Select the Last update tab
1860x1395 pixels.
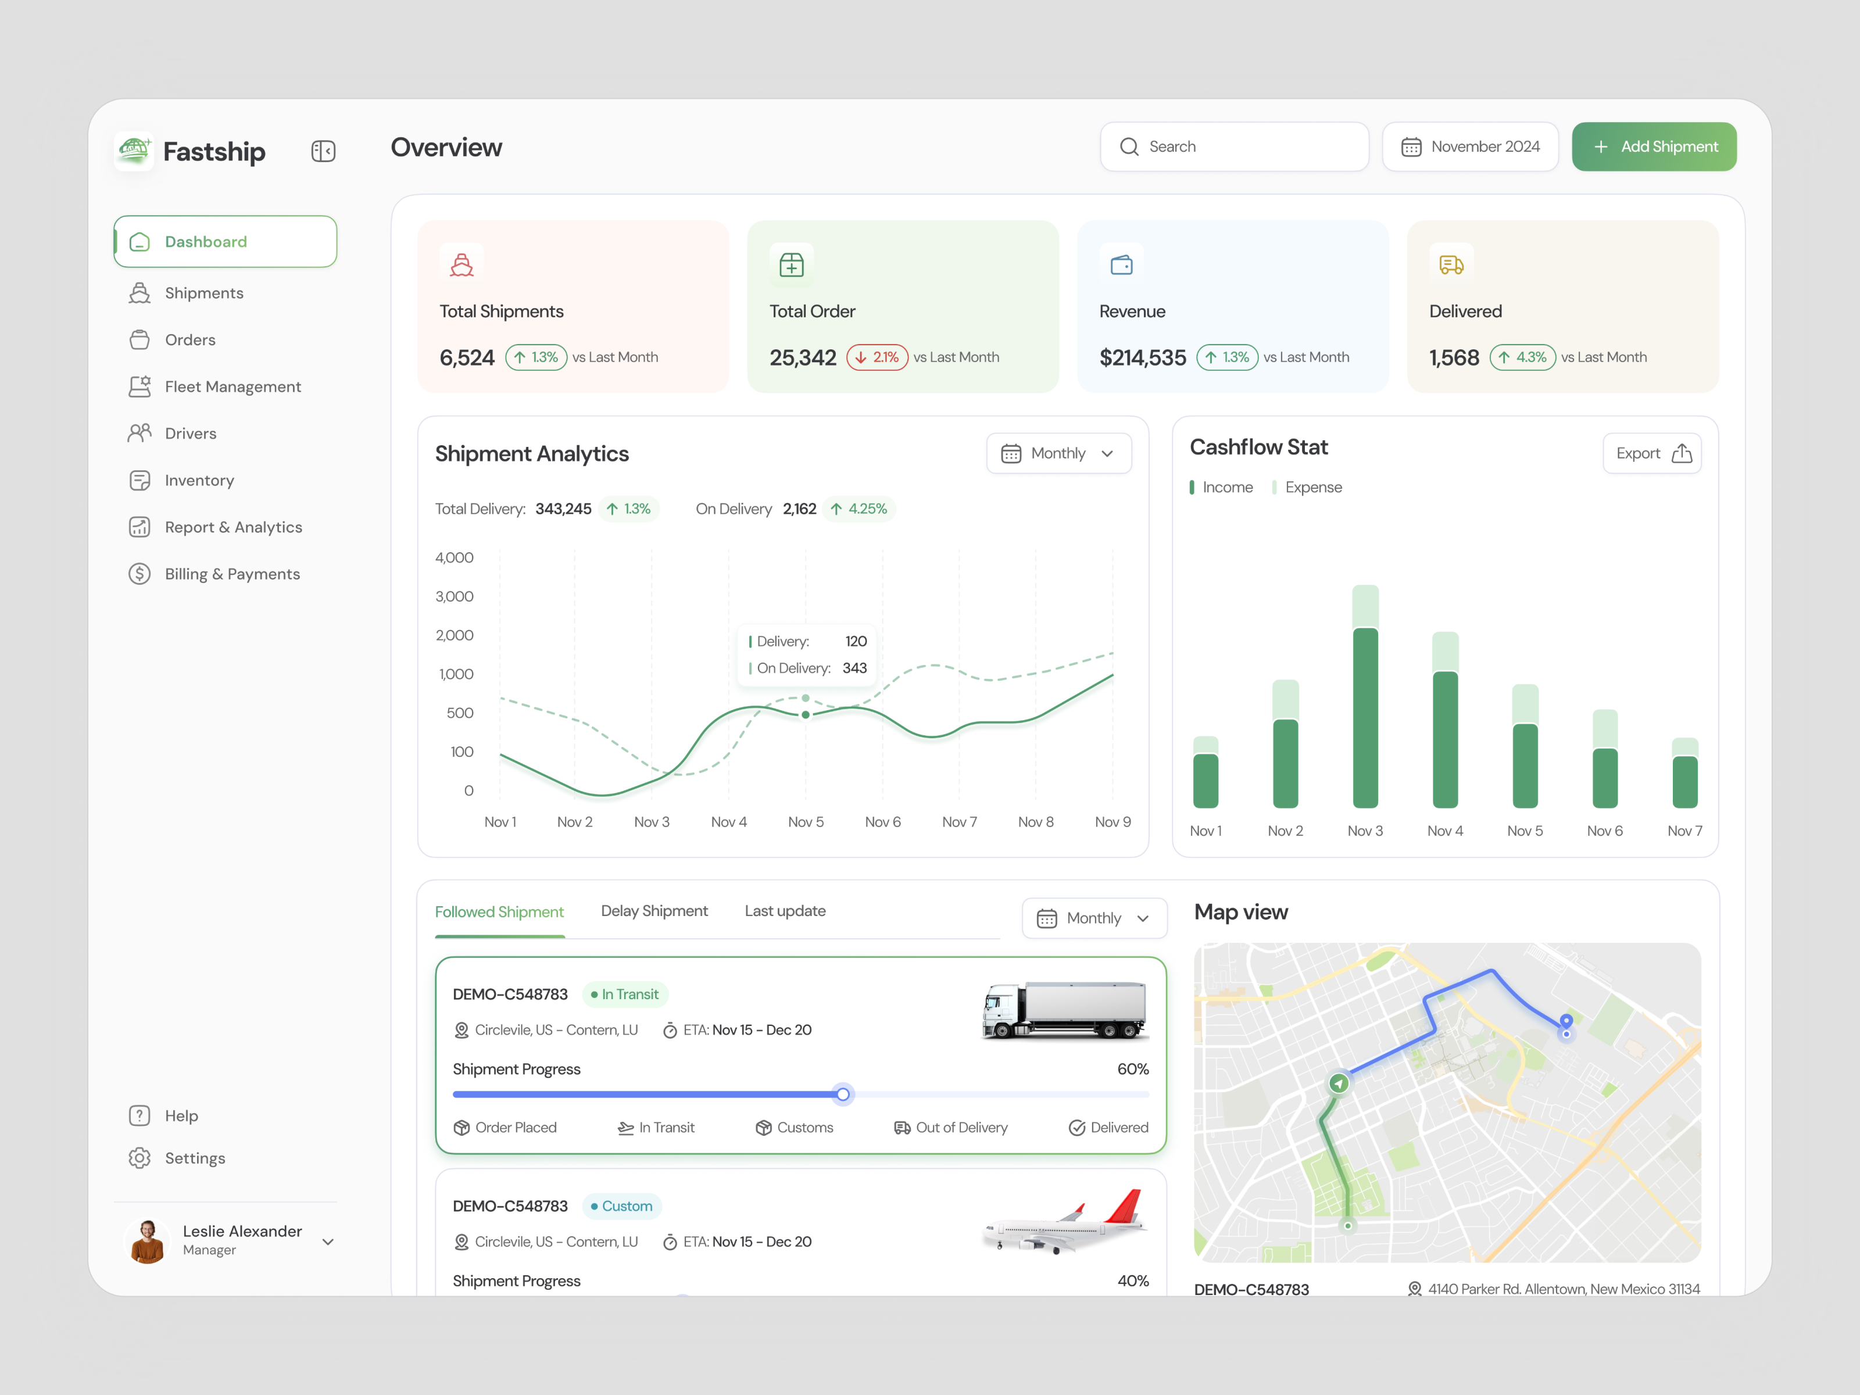pyautogui.click(x=785, y=911)
